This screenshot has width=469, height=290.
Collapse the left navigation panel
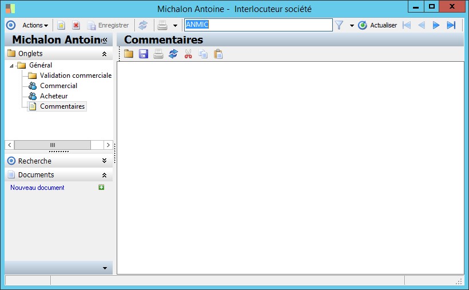(105, 40)
